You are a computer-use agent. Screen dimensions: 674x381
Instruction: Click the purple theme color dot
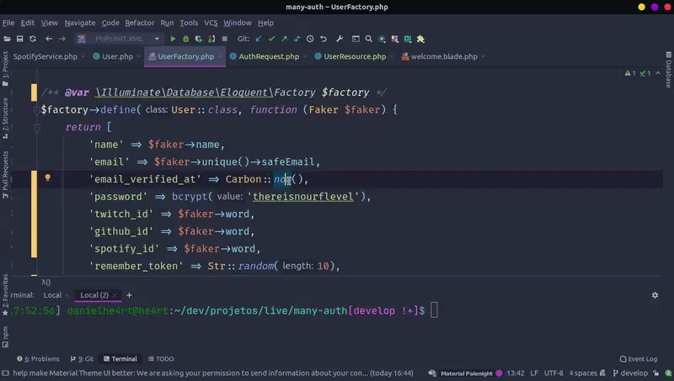click(x=499, y=373)
